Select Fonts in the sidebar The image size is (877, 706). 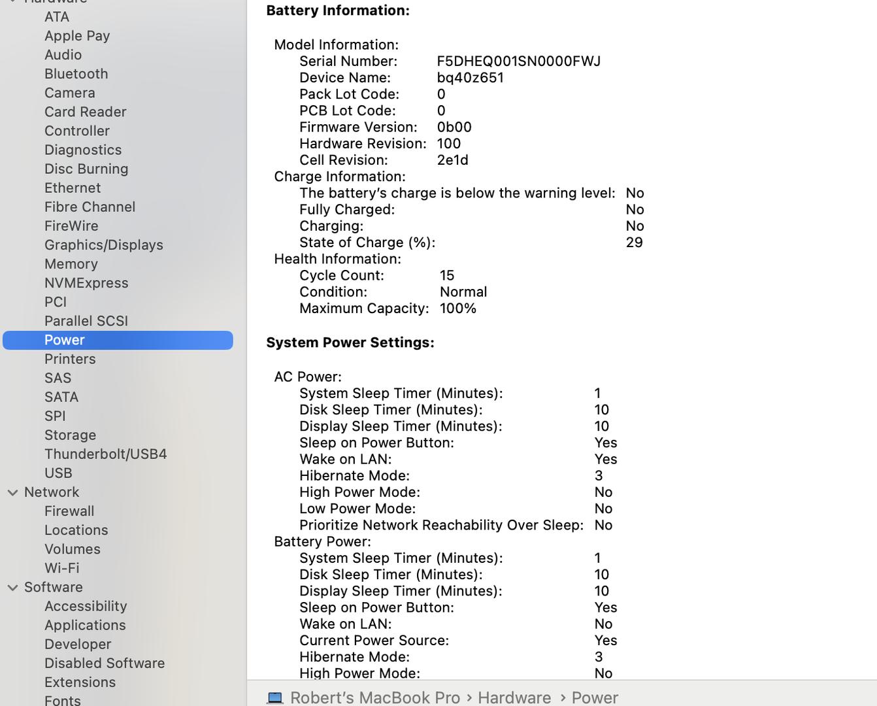63,700
